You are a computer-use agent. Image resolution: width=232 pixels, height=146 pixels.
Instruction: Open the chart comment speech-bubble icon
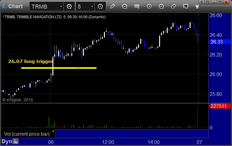coord(186,6)
